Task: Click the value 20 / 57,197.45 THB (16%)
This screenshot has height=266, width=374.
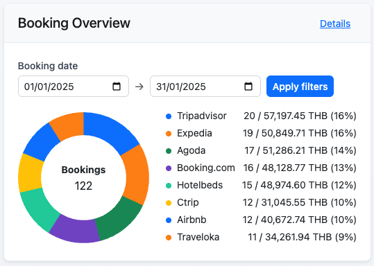Action: click(x=300, y=116)
